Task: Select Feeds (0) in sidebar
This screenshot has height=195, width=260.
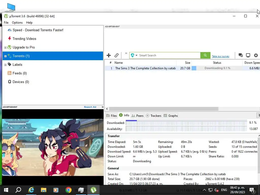Action: point(20,73)
